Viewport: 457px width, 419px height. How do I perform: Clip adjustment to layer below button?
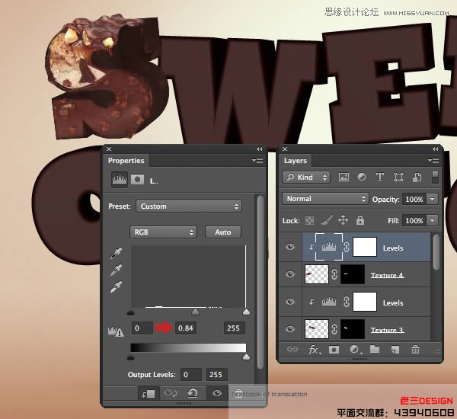(x=148, y=394)
